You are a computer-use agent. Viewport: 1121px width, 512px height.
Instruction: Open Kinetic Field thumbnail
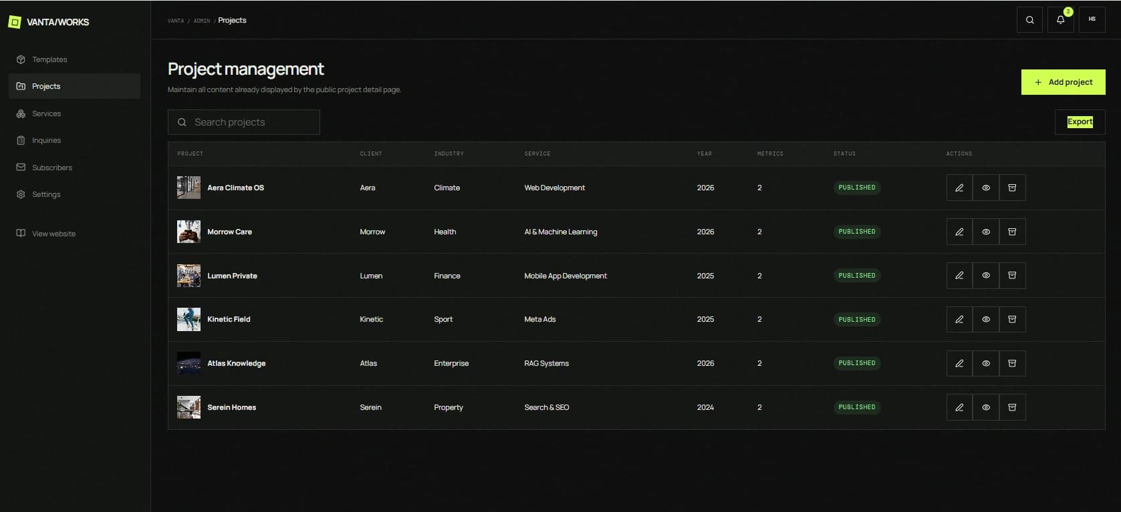pos(189,319)
